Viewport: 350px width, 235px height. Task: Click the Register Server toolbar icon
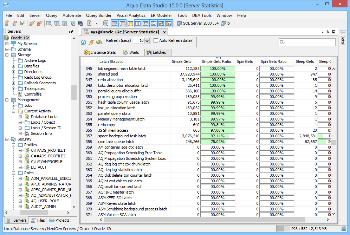tap(7, 23)
